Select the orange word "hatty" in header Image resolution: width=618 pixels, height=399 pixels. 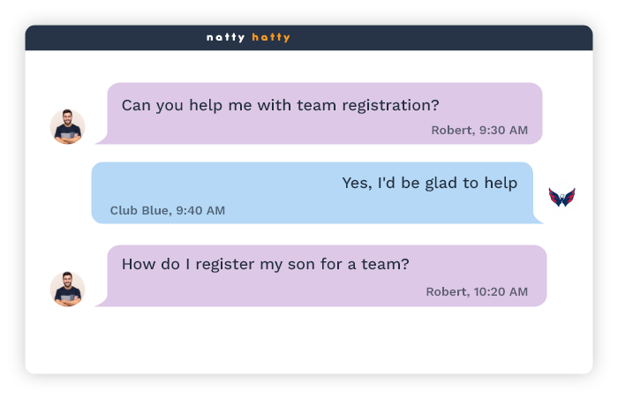click(271, 38)
